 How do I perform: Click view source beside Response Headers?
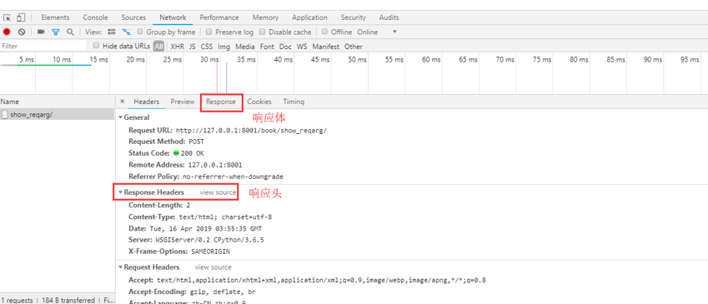point(218,192)
